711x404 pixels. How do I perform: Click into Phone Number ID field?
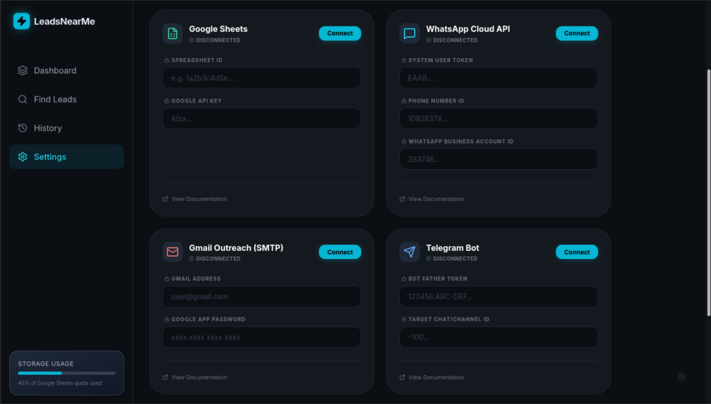click(499, 118)
